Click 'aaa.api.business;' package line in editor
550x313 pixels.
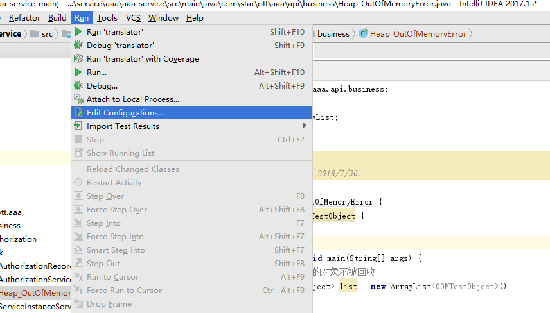pos(350,89)
